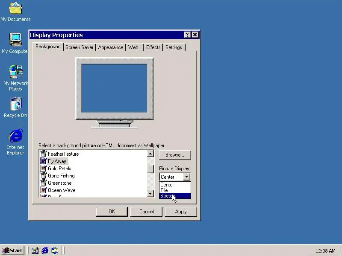Switch to the Appearance tab

click(x=111, y=47)
